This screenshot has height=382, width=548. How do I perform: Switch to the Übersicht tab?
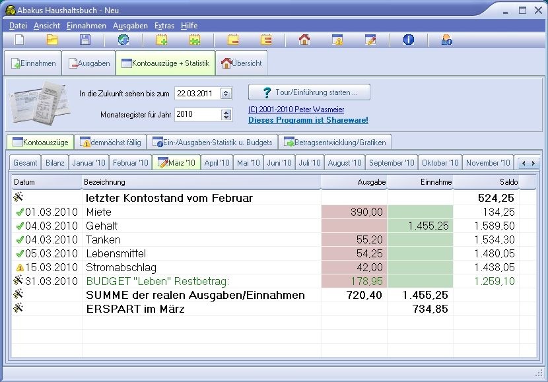(x=242, y=63)
